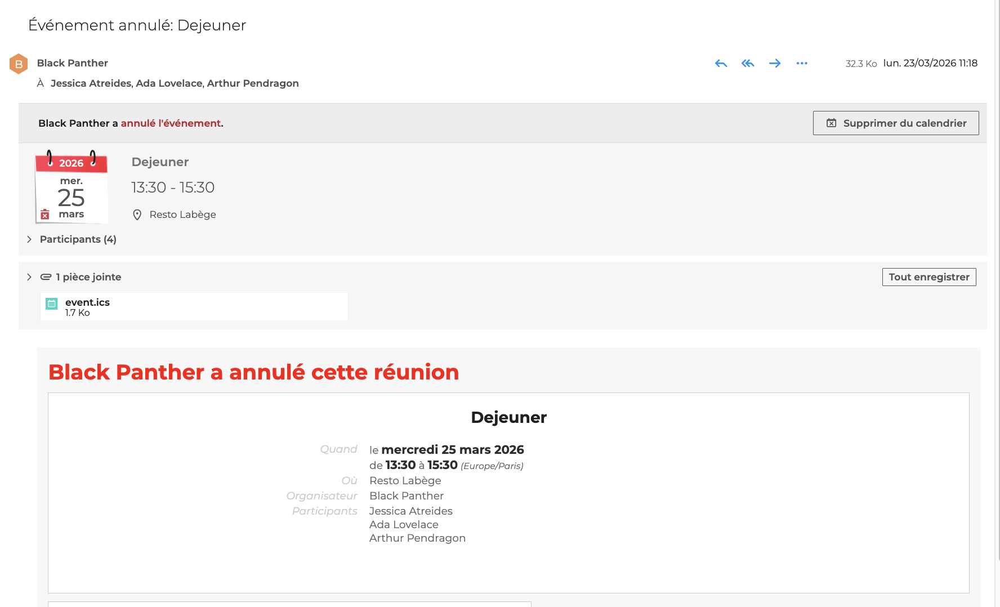Forward this message with the right arrow
This screenshot has height=607, width=1000.
(775, 64)
